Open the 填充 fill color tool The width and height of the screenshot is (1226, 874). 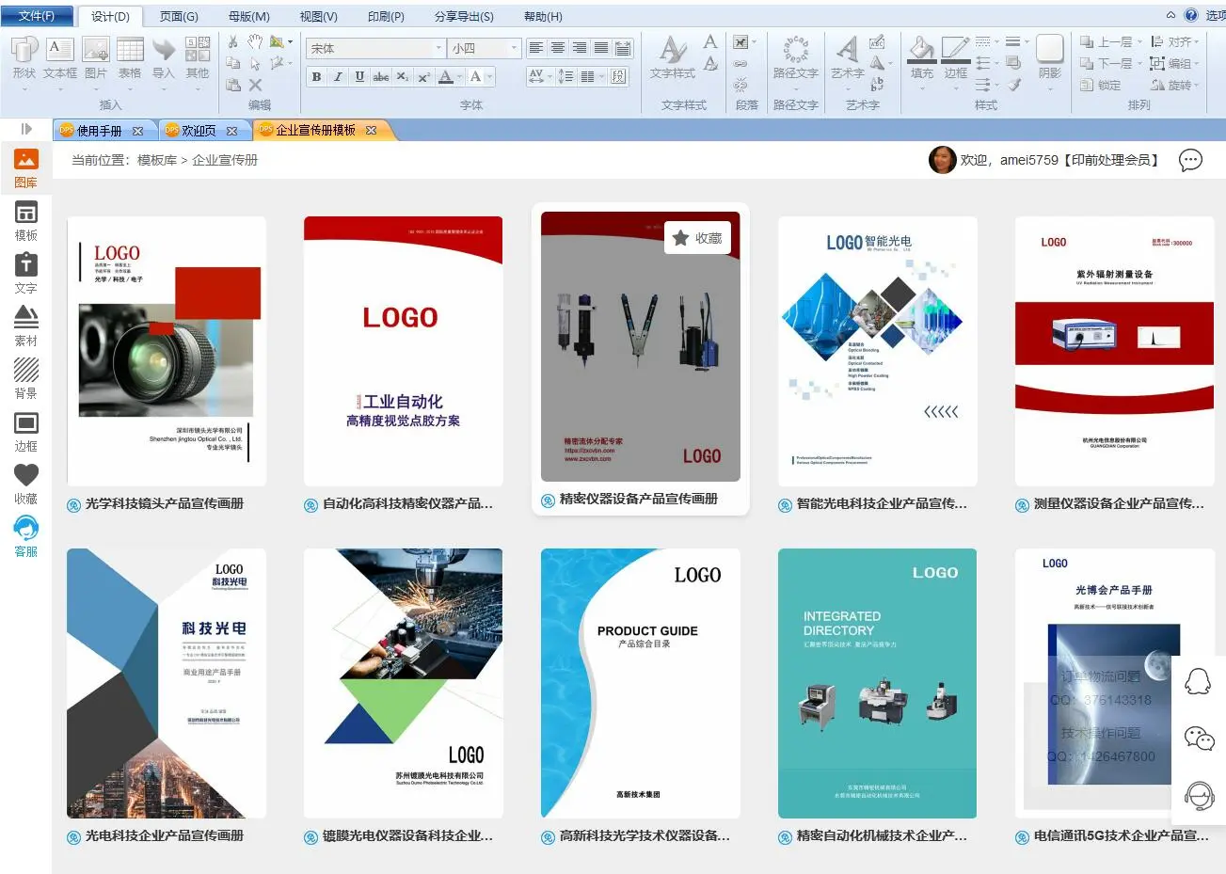pyautogui.click(x=922, y=57)
